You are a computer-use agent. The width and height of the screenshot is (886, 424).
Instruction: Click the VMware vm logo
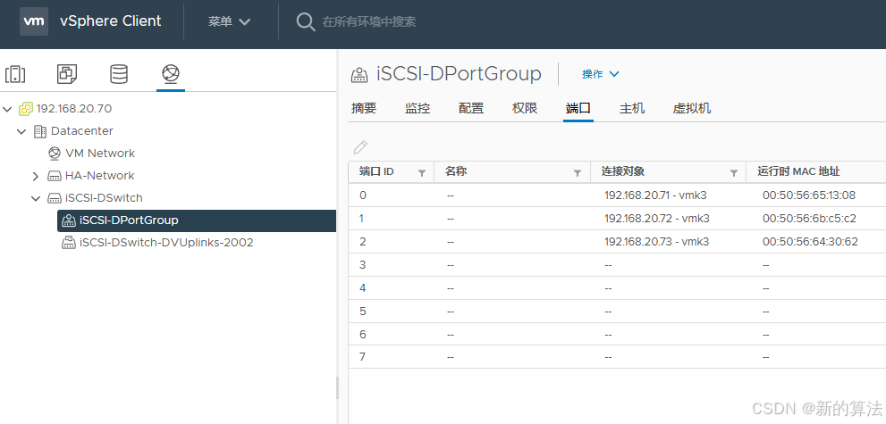[34, 21]
